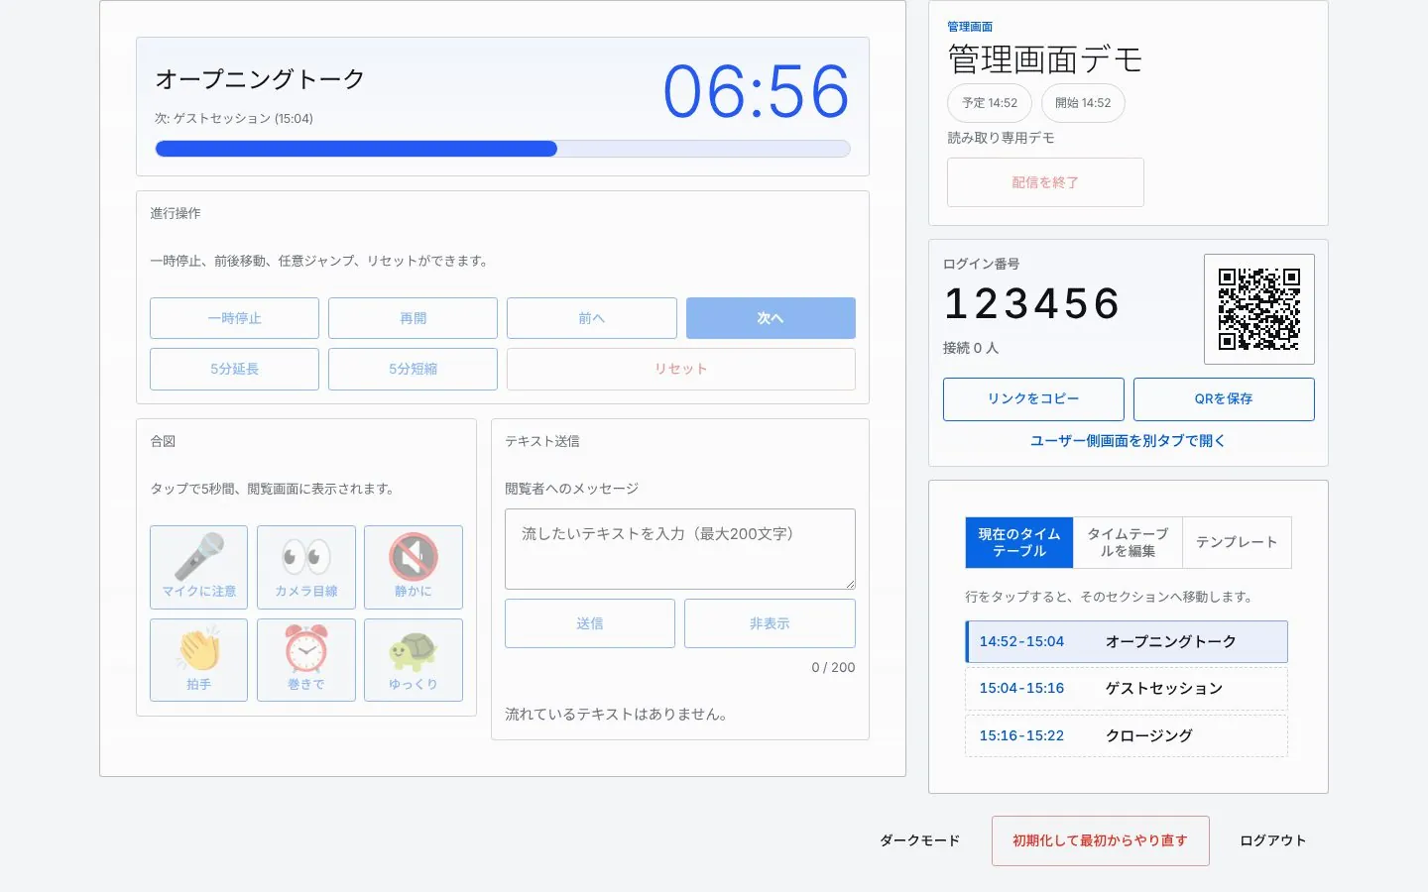Click the 開始 14:52 pill
Screen dimensions: 1428x892
point(1083,103)
